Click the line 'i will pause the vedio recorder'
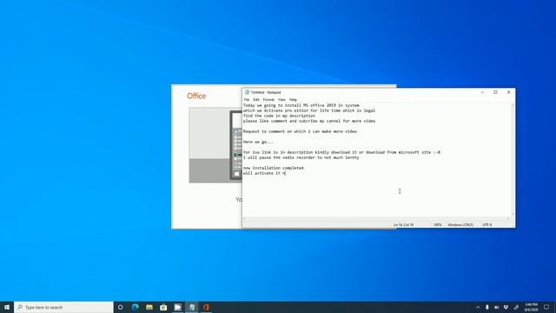Image resolution: width=556 pixels, height=313 pixels. [x=301, y=157]
